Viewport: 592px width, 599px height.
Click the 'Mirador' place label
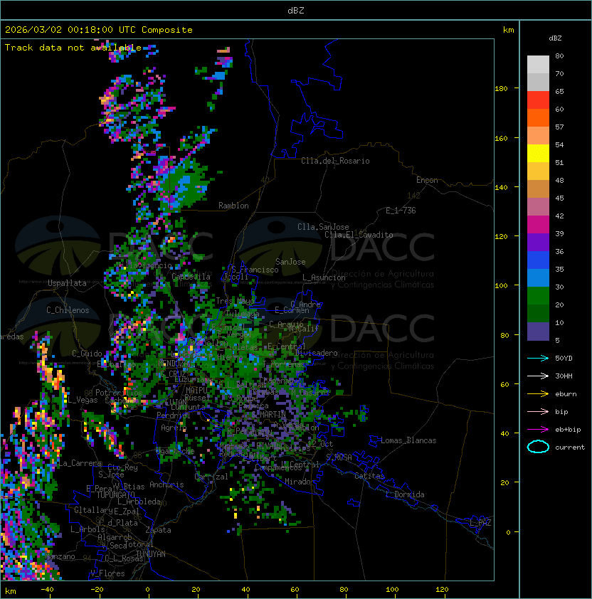(x=300, y=482)
